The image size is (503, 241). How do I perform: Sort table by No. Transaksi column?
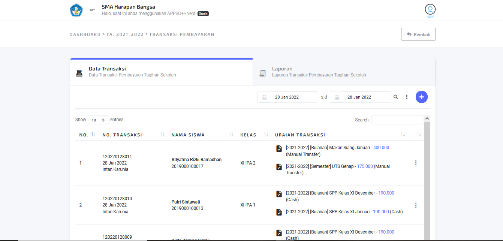[162, 135]
